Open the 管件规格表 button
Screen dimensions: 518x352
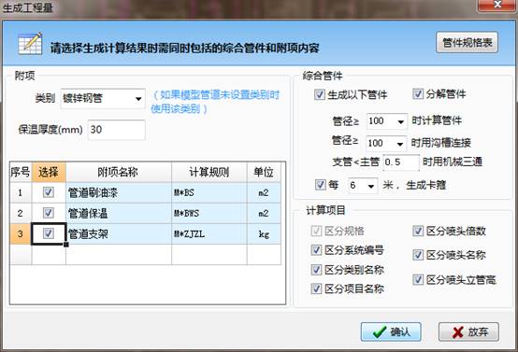tap(468, 43)
